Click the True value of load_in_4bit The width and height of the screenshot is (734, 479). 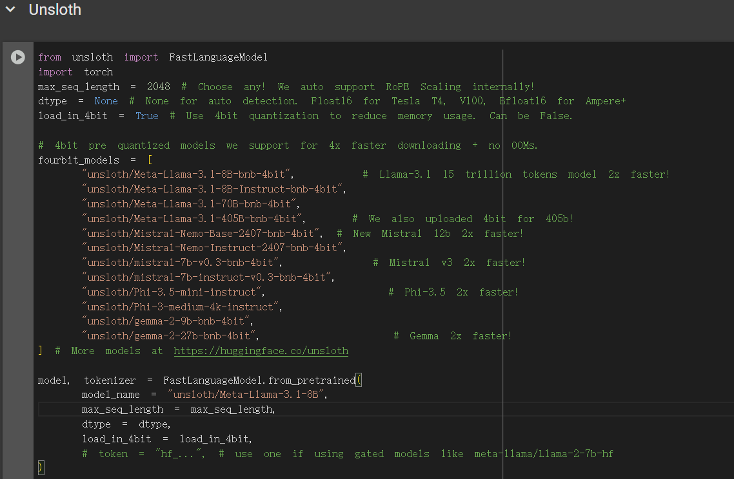146,116
